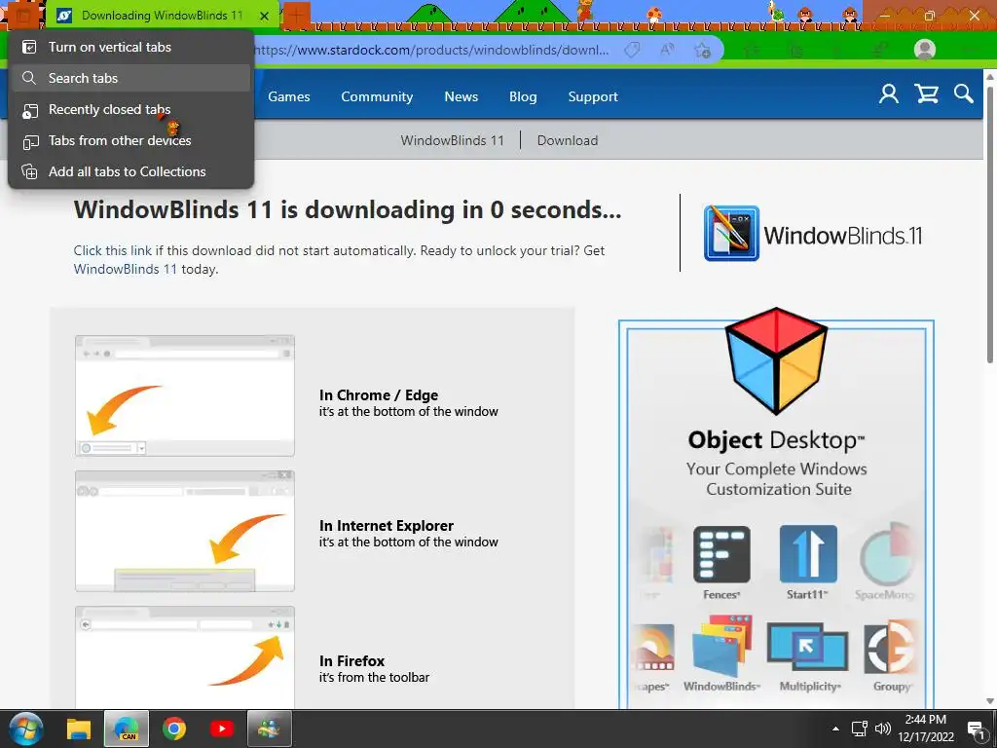Viewport: 997px width, 748px height.
Task: Click the Chrome / Edge download illustration
Action: (185, 395)
